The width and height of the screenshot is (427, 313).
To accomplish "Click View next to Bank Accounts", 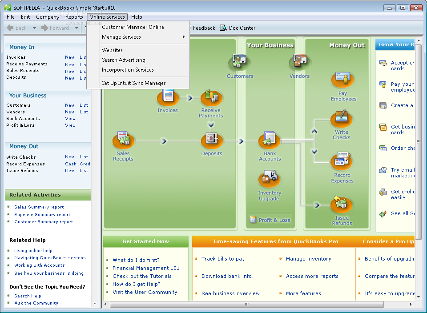I will (70, 118).
